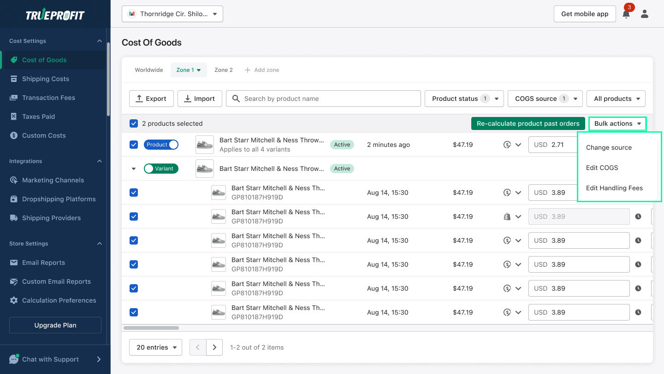Go to next page arrow

(x=214, y=347)
